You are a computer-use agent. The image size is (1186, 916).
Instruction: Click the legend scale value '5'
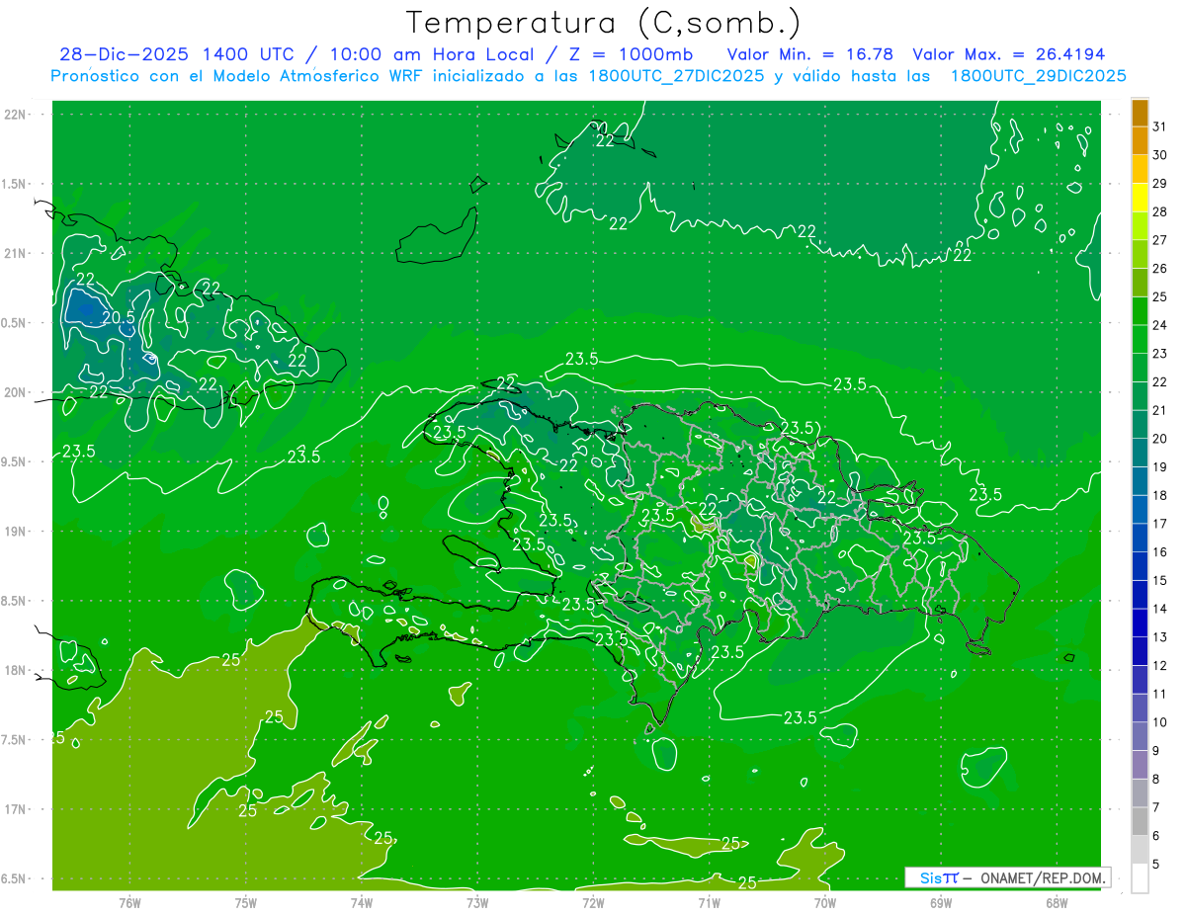pyautogui.click(x=1156, y=865)
